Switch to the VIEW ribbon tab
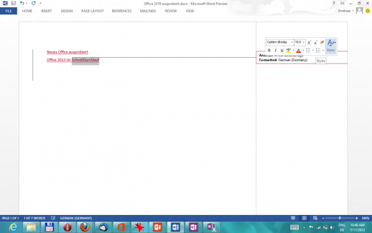 (190, 11)
